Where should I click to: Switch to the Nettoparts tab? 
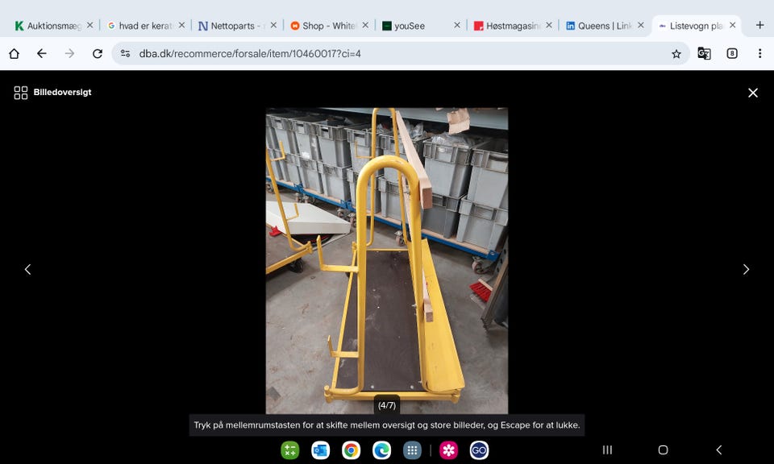[232, 26]
